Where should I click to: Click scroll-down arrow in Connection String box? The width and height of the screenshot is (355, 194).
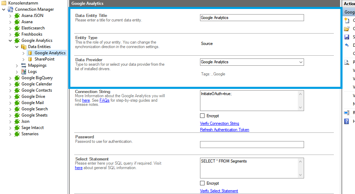pos(300,108)
